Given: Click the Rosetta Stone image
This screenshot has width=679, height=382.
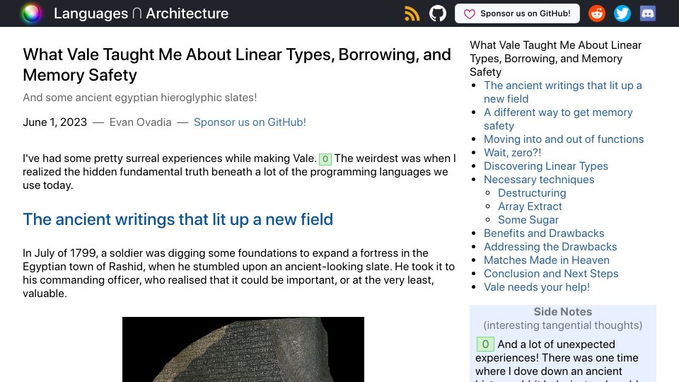Looking at the screenshot, I should 243,349.
